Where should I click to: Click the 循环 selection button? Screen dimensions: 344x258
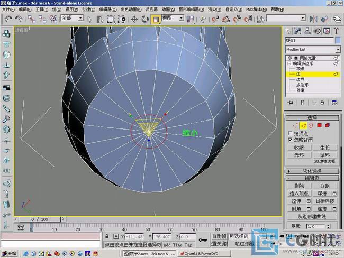point(325,155)
